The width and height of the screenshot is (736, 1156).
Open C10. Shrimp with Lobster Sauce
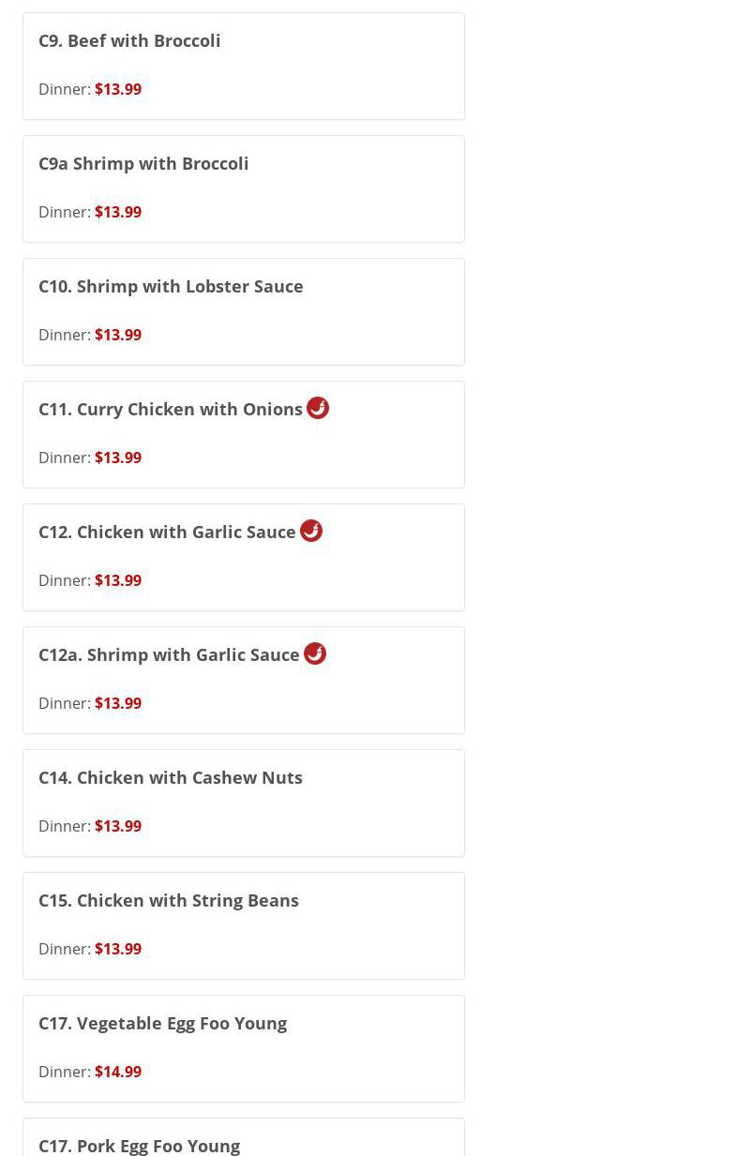point(171,286)
